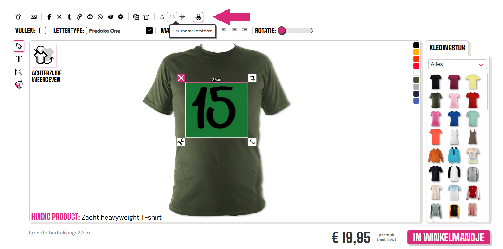Toggle the Vullen checkbox
This screenshot has height=249, width=503.
point(43,30)
